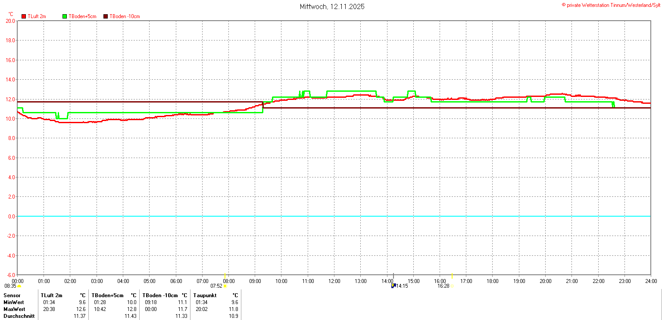
Task: Click the Sensor header in statistics table
Action: (12, 295)
